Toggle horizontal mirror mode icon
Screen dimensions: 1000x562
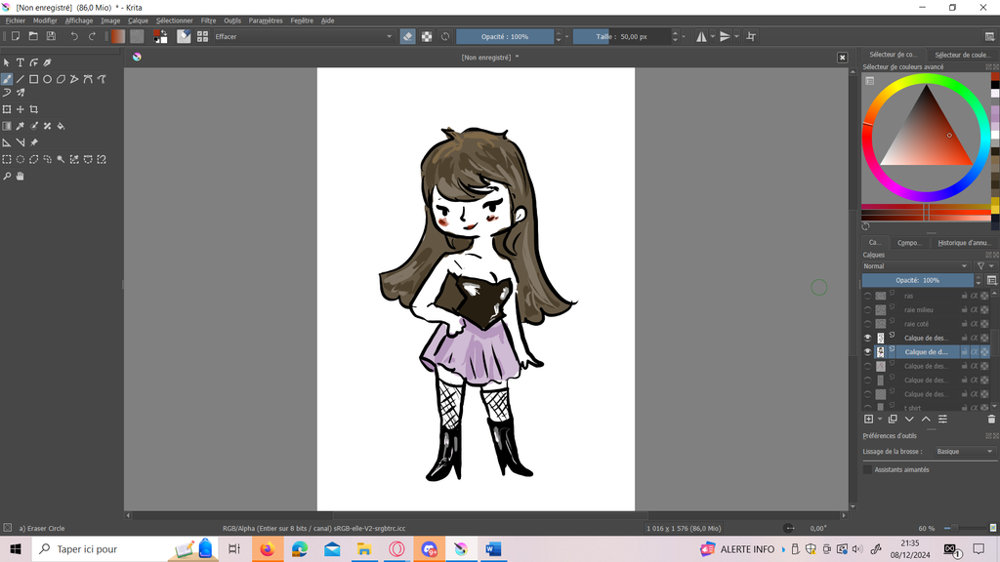click(x=701, y=36)
